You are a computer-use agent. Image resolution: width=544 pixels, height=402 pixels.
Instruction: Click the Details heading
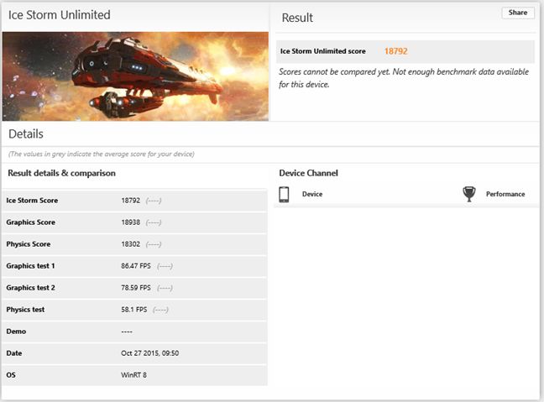point(26,134)
